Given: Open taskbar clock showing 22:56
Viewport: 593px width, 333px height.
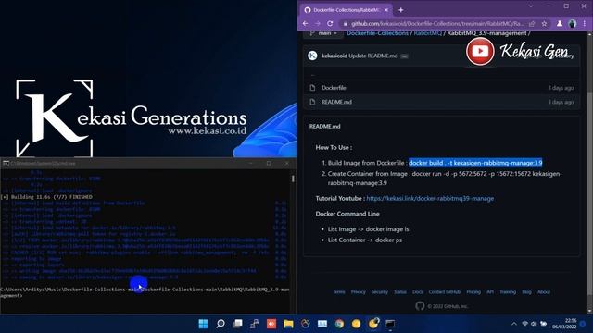Looking at the screenshot, I should [x=564, y=324].
